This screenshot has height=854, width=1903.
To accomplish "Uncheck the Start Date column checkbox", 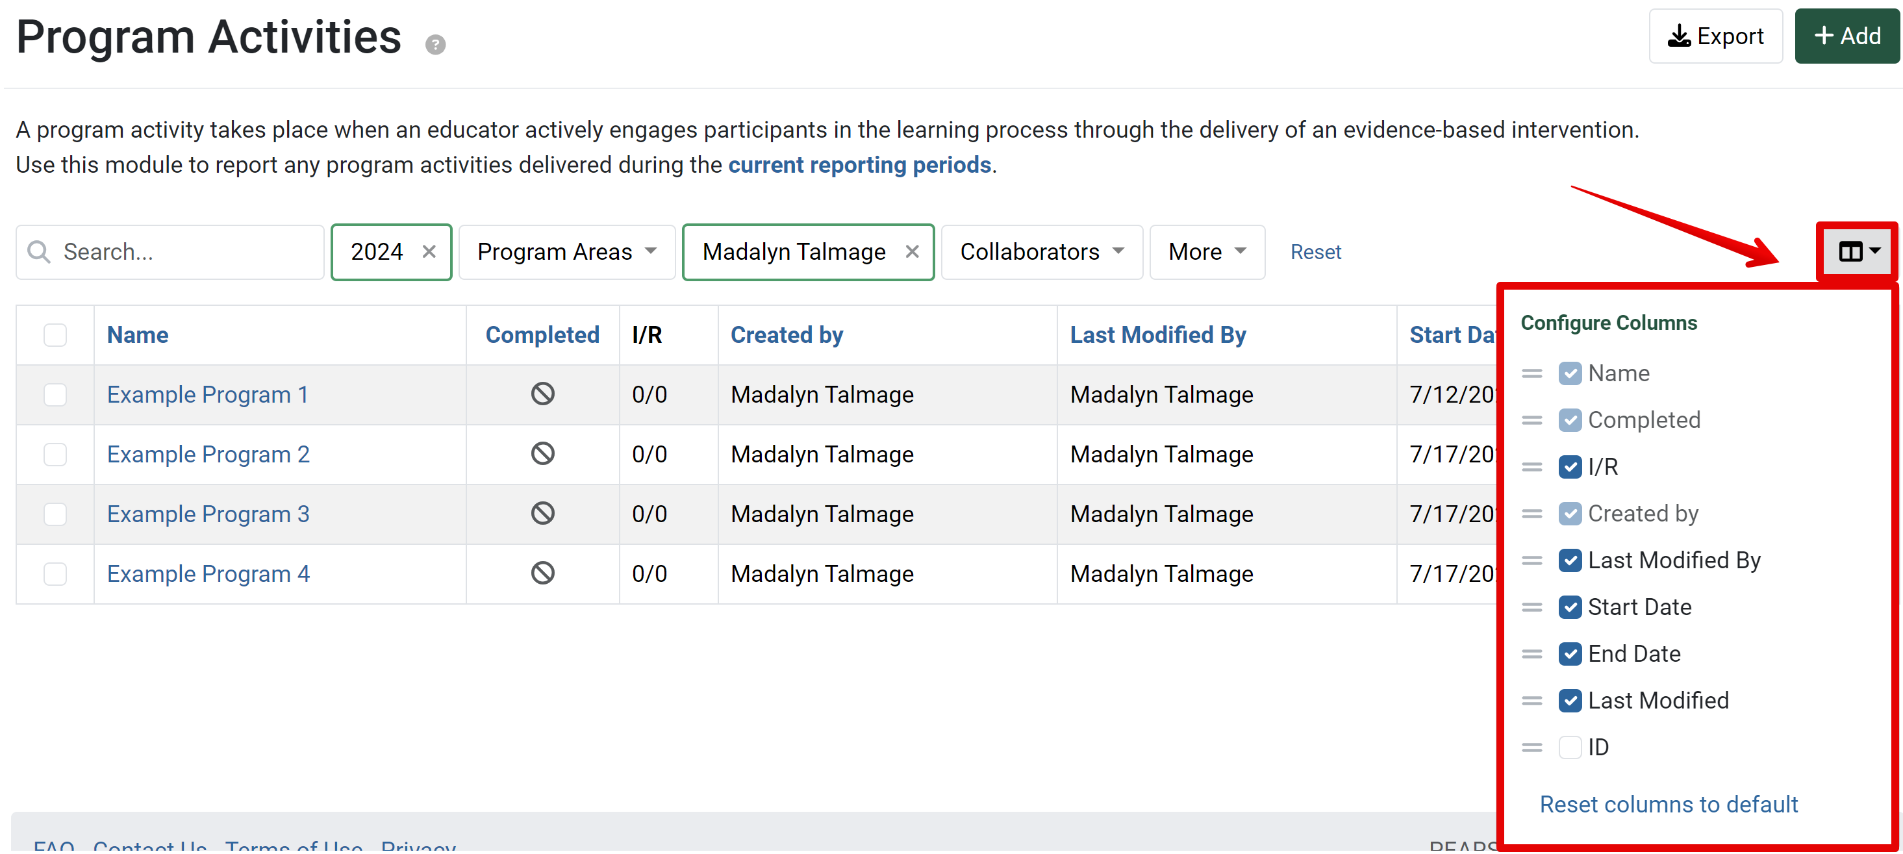I will point(1570,607).
